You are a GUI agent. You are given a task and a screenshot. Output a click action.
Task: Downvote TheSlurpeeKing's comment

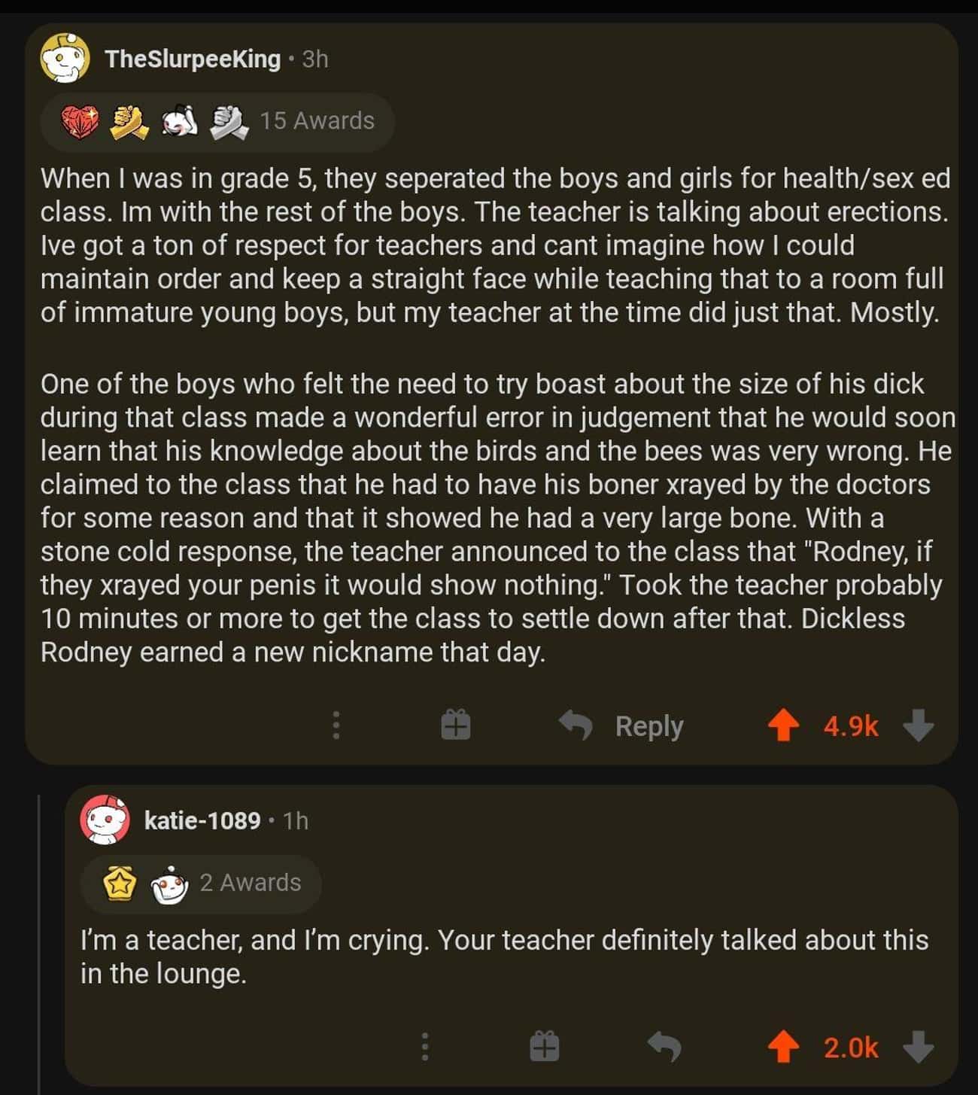tap(918, 726)
